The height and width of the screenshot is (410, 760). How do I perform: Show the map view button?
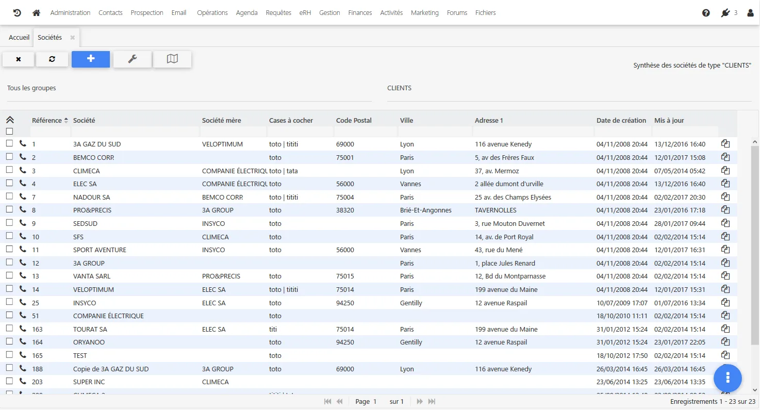(x=172, y=59)
